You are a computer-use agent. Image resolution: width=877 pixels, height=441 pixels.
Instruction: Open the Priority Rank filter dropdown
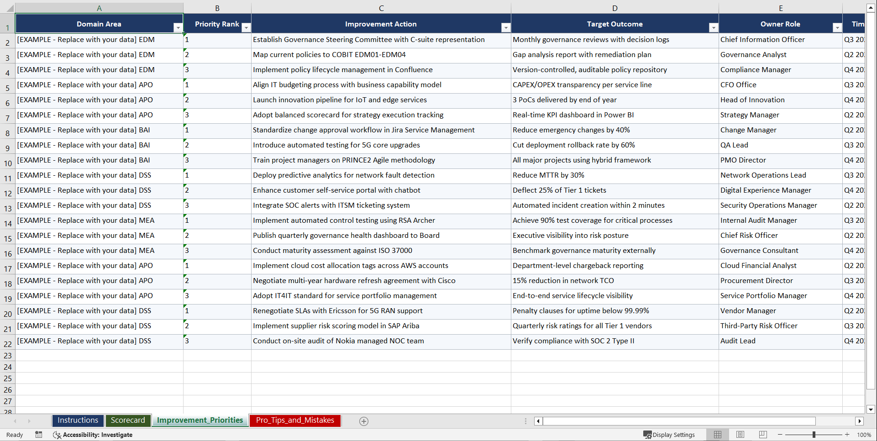[x=246, y=28]
